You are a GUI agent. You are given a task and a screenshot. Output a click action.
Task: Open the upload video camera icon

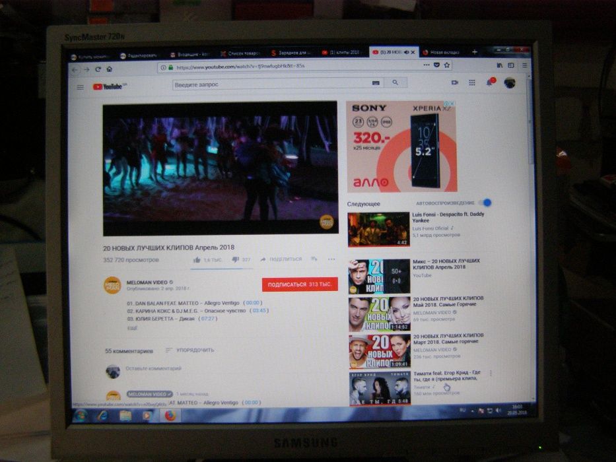coord(454,82)
